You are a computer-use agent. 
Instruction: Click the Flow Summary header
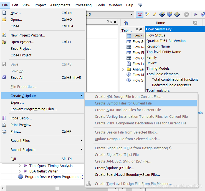click(175, 29)
